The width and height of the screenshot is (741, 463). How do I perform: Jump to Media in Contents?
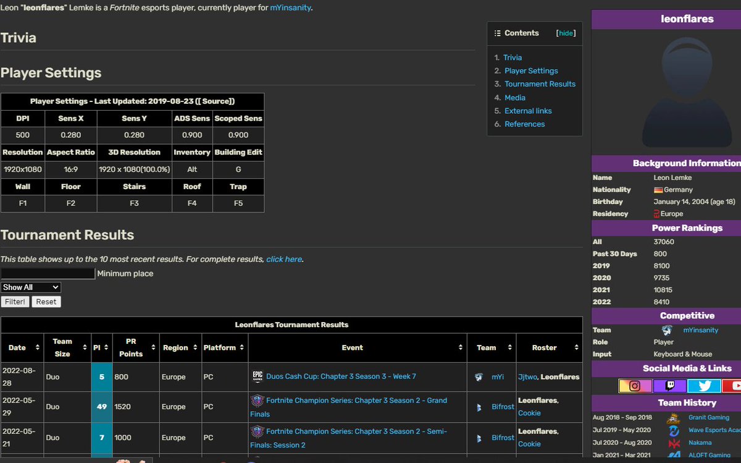coord(515,98)
